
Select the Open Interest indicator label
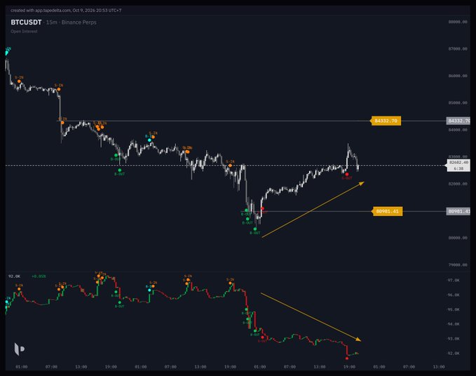pos(24,32)
